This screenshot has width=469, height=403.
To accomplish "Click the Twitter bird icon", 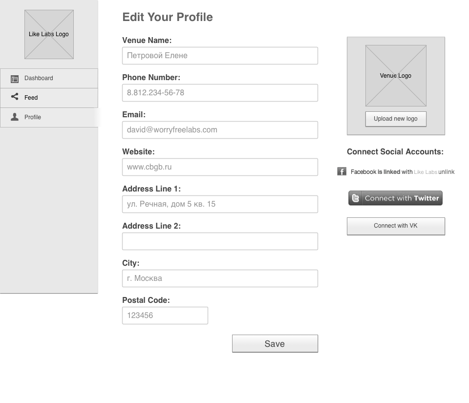I will (356, 198).
